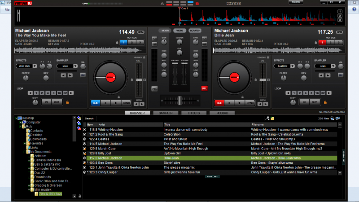
Task: Click in the Search input field
Action: 180,119
